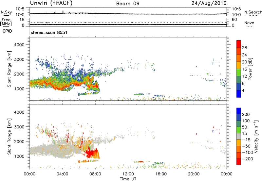
Task: Click the '4000' tick of the power panel
Action: click(x=19, y=45)
